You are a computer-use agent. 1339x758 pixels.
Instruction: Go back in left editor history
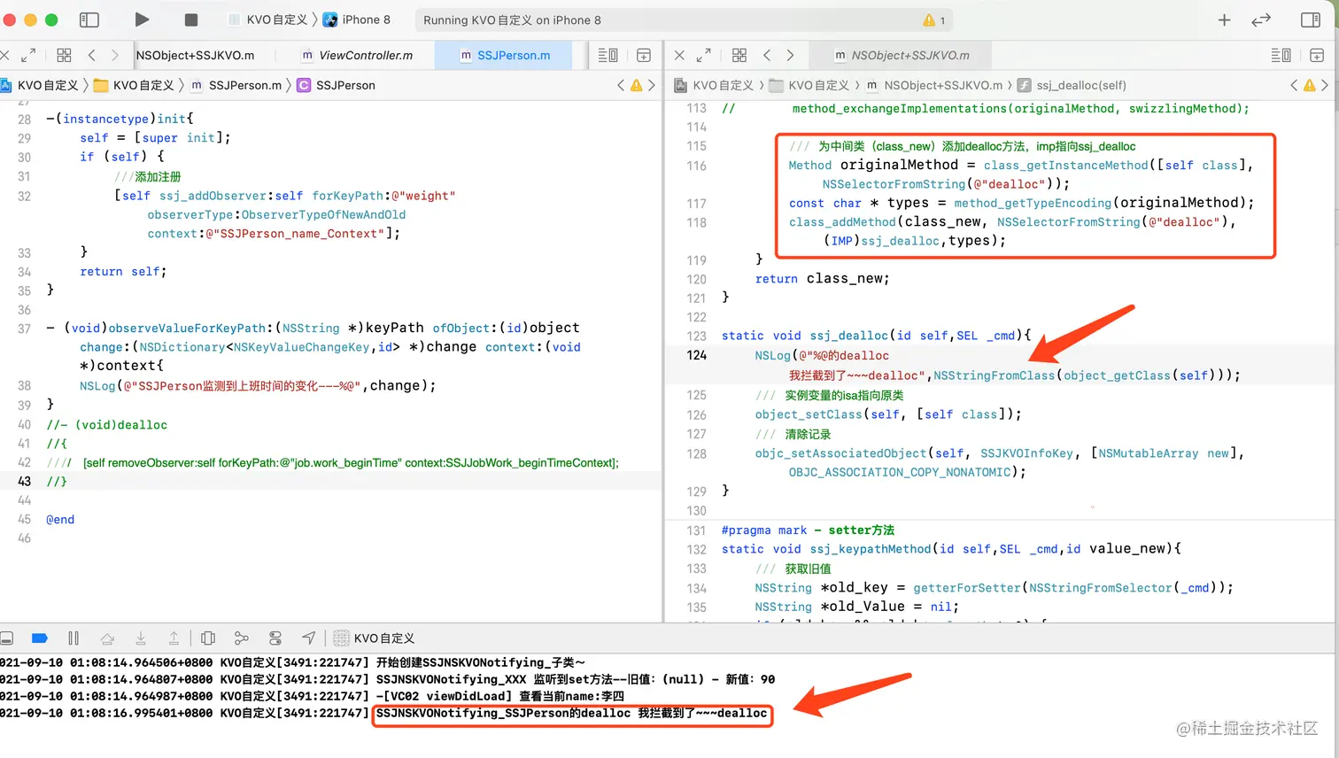[92, 55]
